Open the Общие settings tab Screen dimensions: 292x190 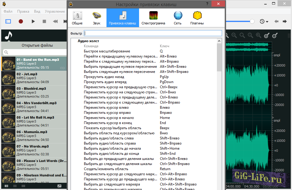click(x=77, y=18)
